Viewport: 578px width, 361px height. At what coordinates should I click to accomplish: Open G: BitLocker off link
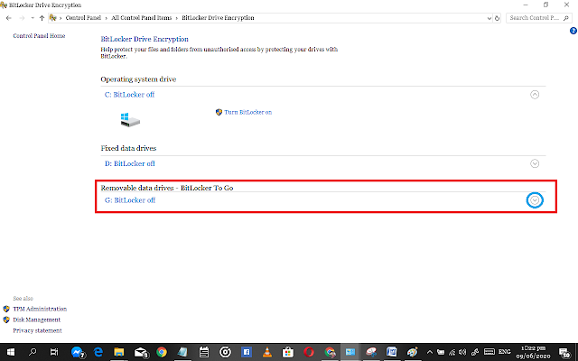[x=130, y=200]
